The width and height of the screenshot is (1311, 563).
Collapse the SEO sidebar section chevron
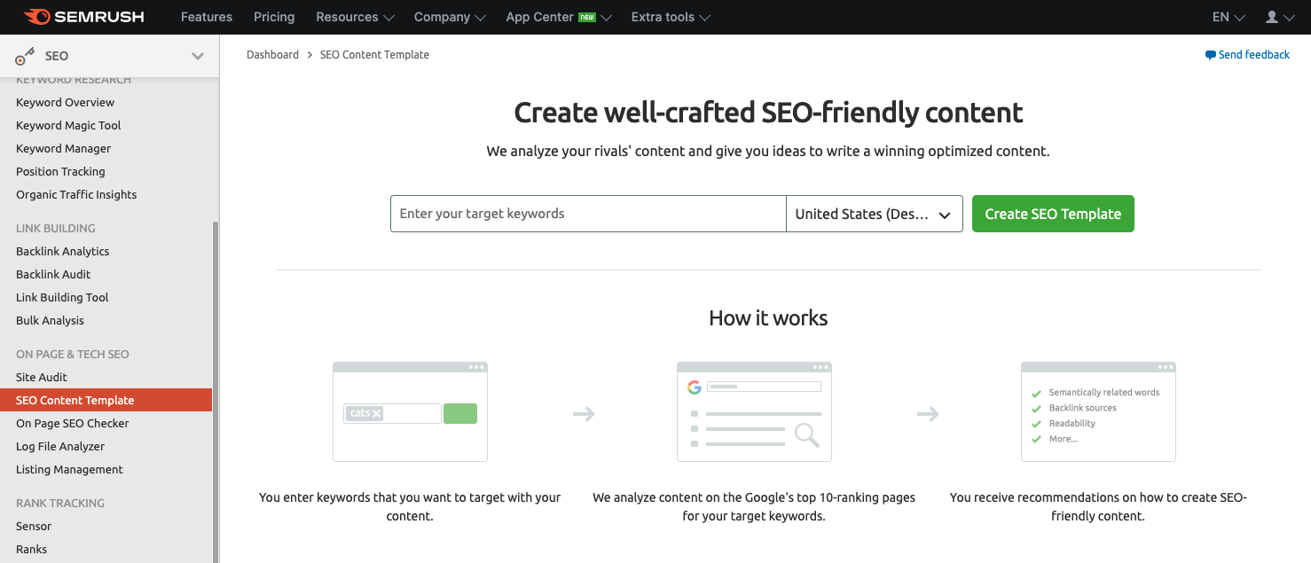tap(197, 55)
